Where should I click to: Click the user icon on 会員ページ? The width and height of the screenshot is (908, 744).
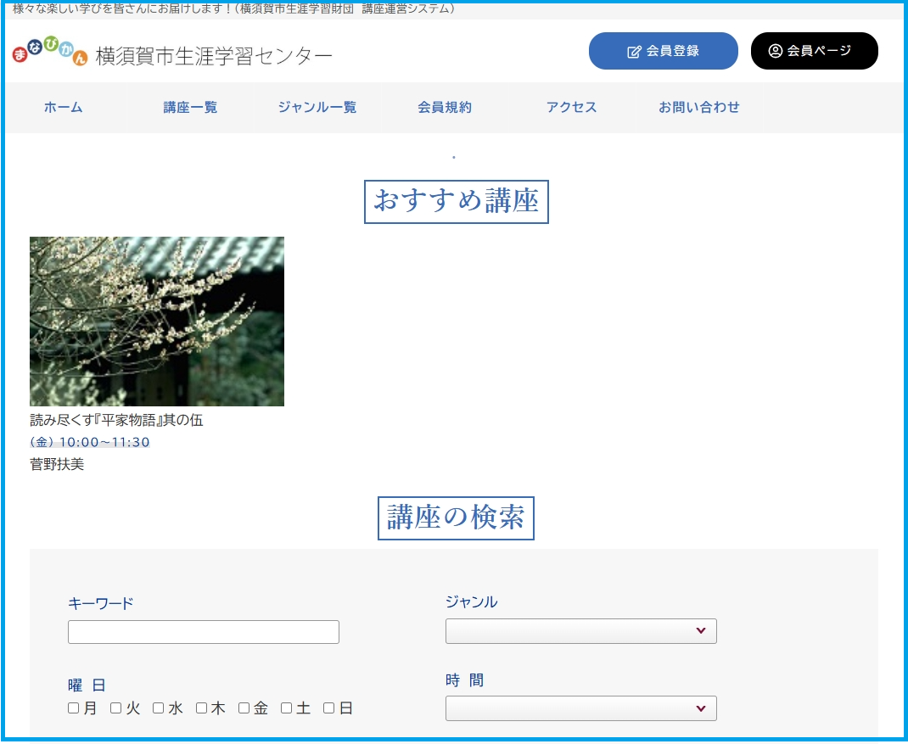(775, 51)
